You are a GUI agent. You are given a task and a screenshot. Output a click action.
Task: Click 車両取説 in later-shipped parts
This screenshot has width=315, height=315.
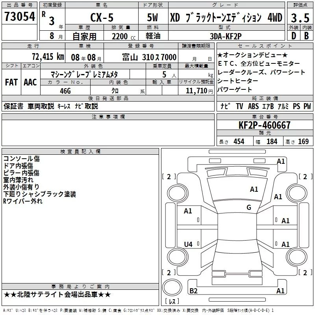point(41,106)
